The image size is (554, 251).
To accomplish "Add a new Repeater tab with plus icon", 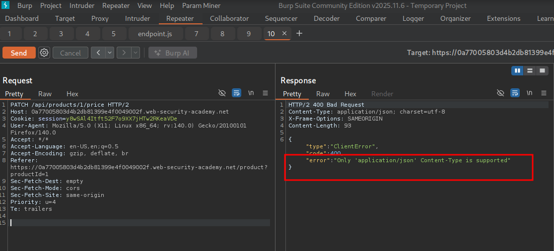I will pyautogui.click(x=299, y=34).
